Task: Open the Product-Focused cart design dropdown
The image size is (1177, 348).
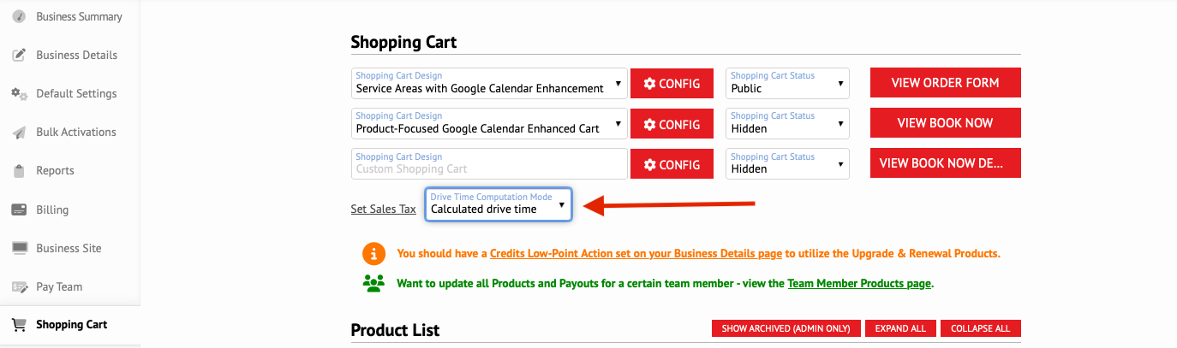Action: [489, 123]
